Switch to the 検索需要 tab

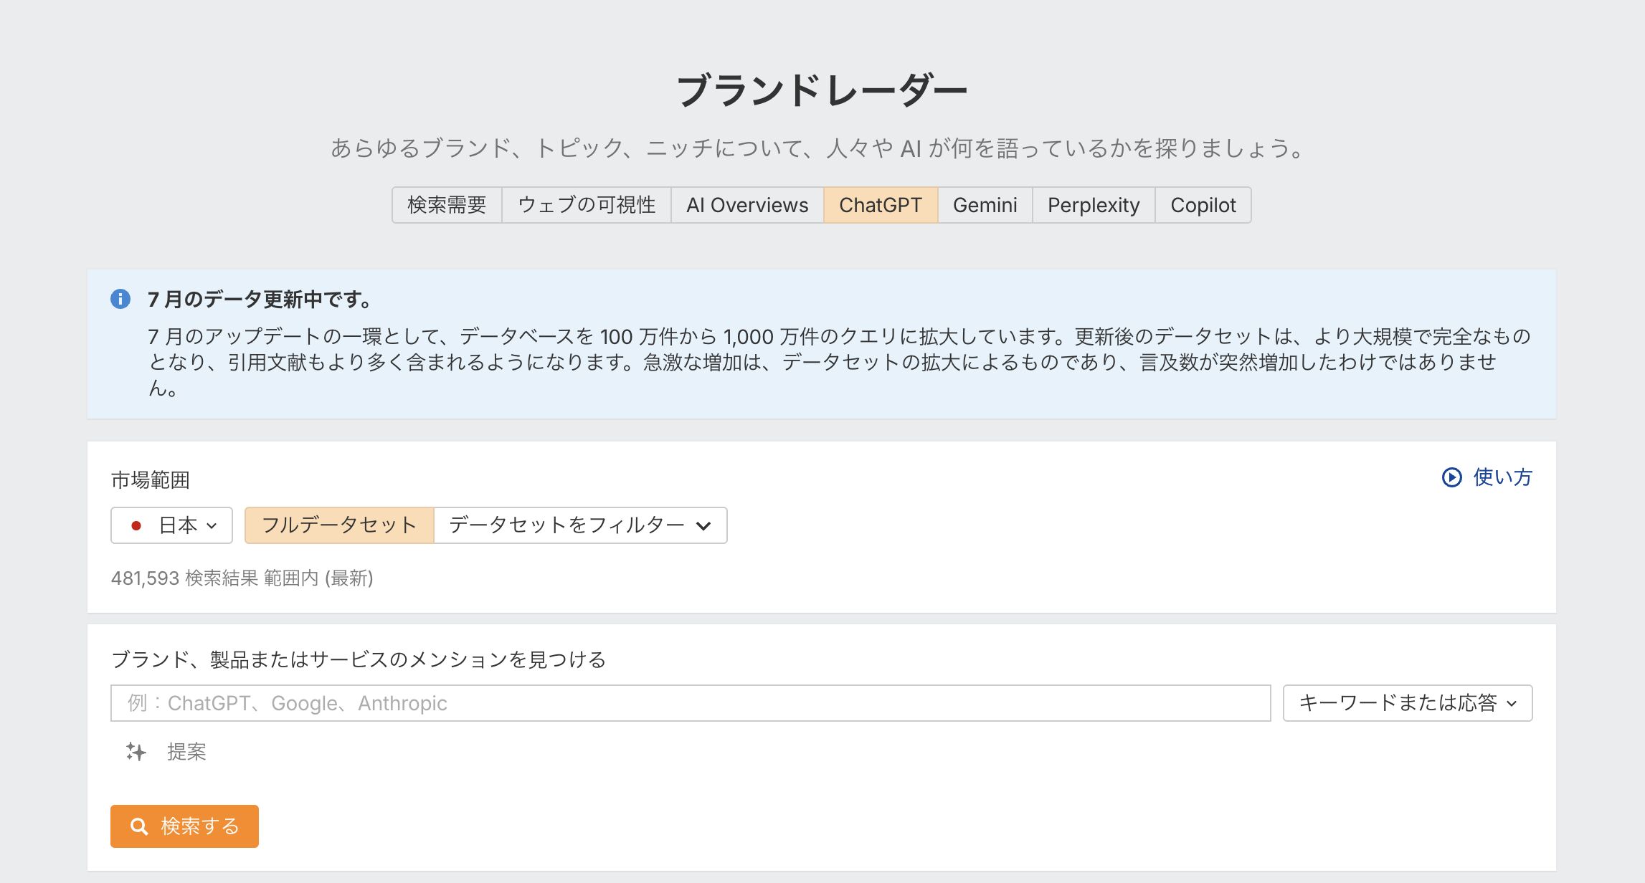click(x=447, y=205)
